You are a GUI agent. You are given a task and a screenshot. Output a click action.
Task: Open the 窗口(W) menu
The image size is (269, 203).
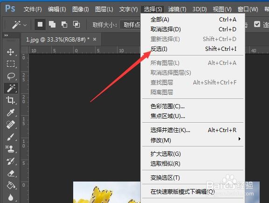248,9
